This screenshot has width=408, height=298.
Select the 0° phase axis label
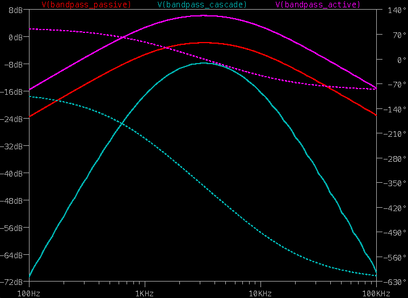click(x=386, y=60)
